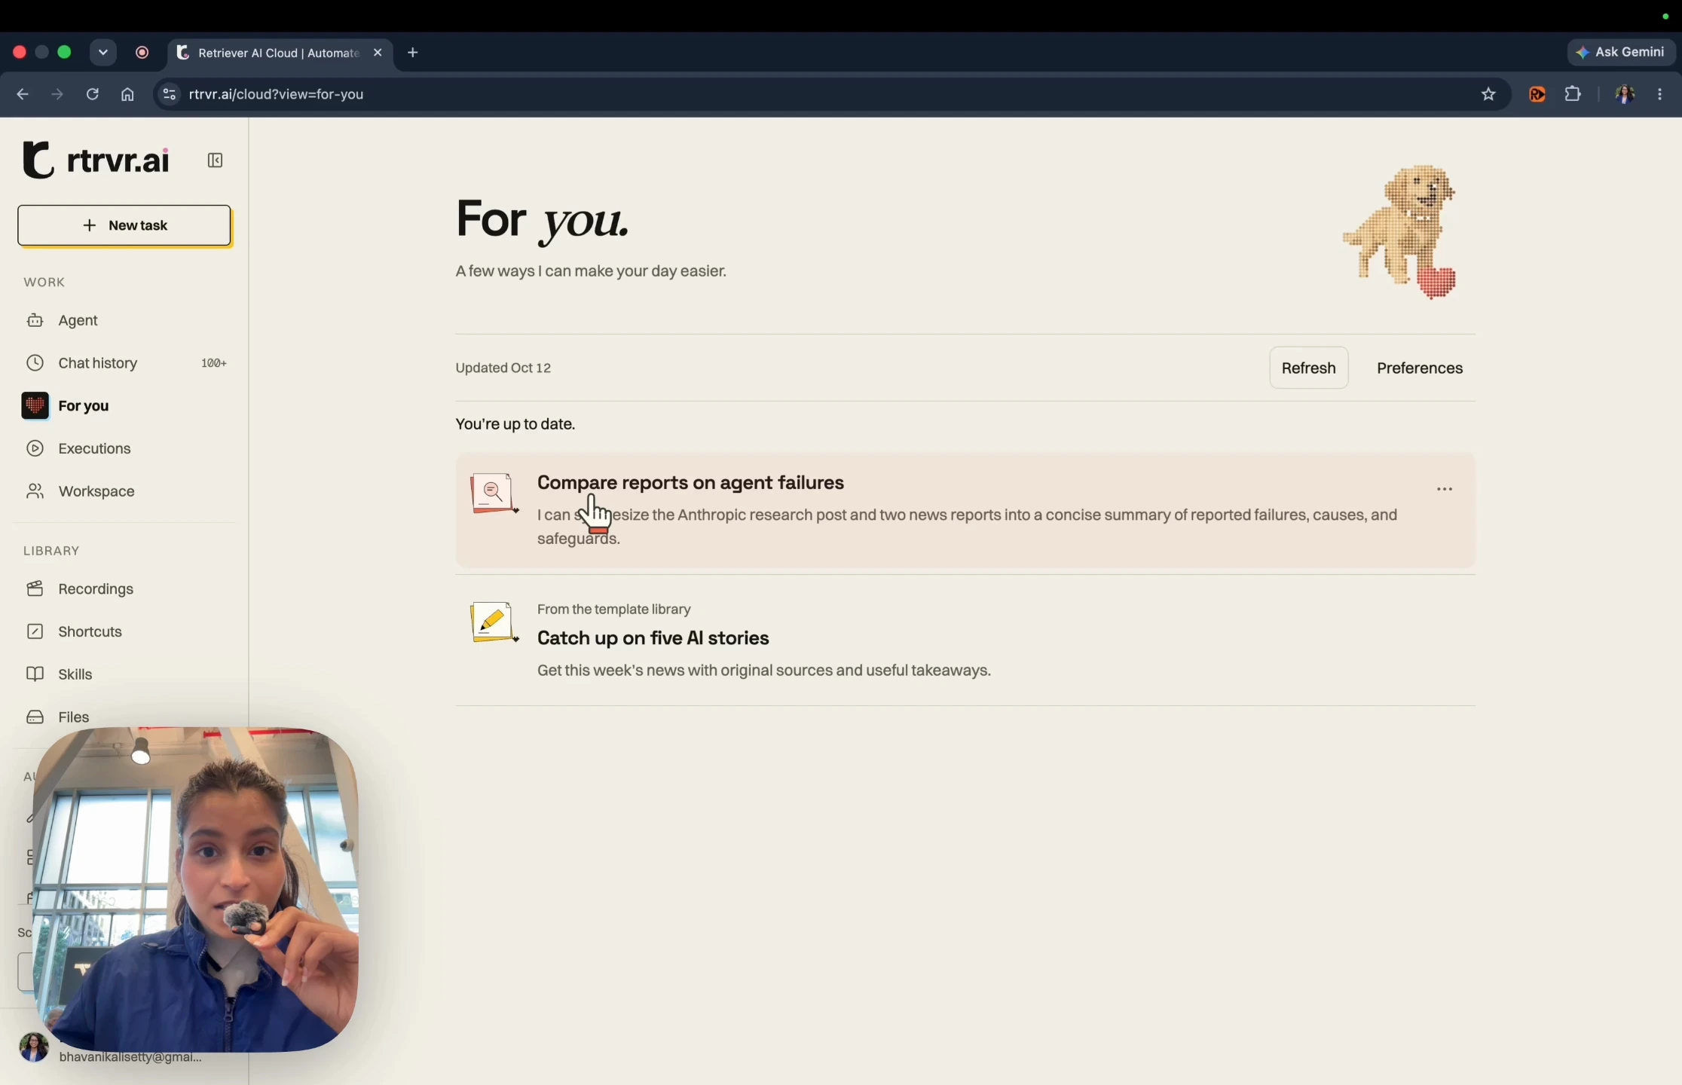
Task: Open the Compare reports on agent failures card
Action: click(x=965, y=510)
